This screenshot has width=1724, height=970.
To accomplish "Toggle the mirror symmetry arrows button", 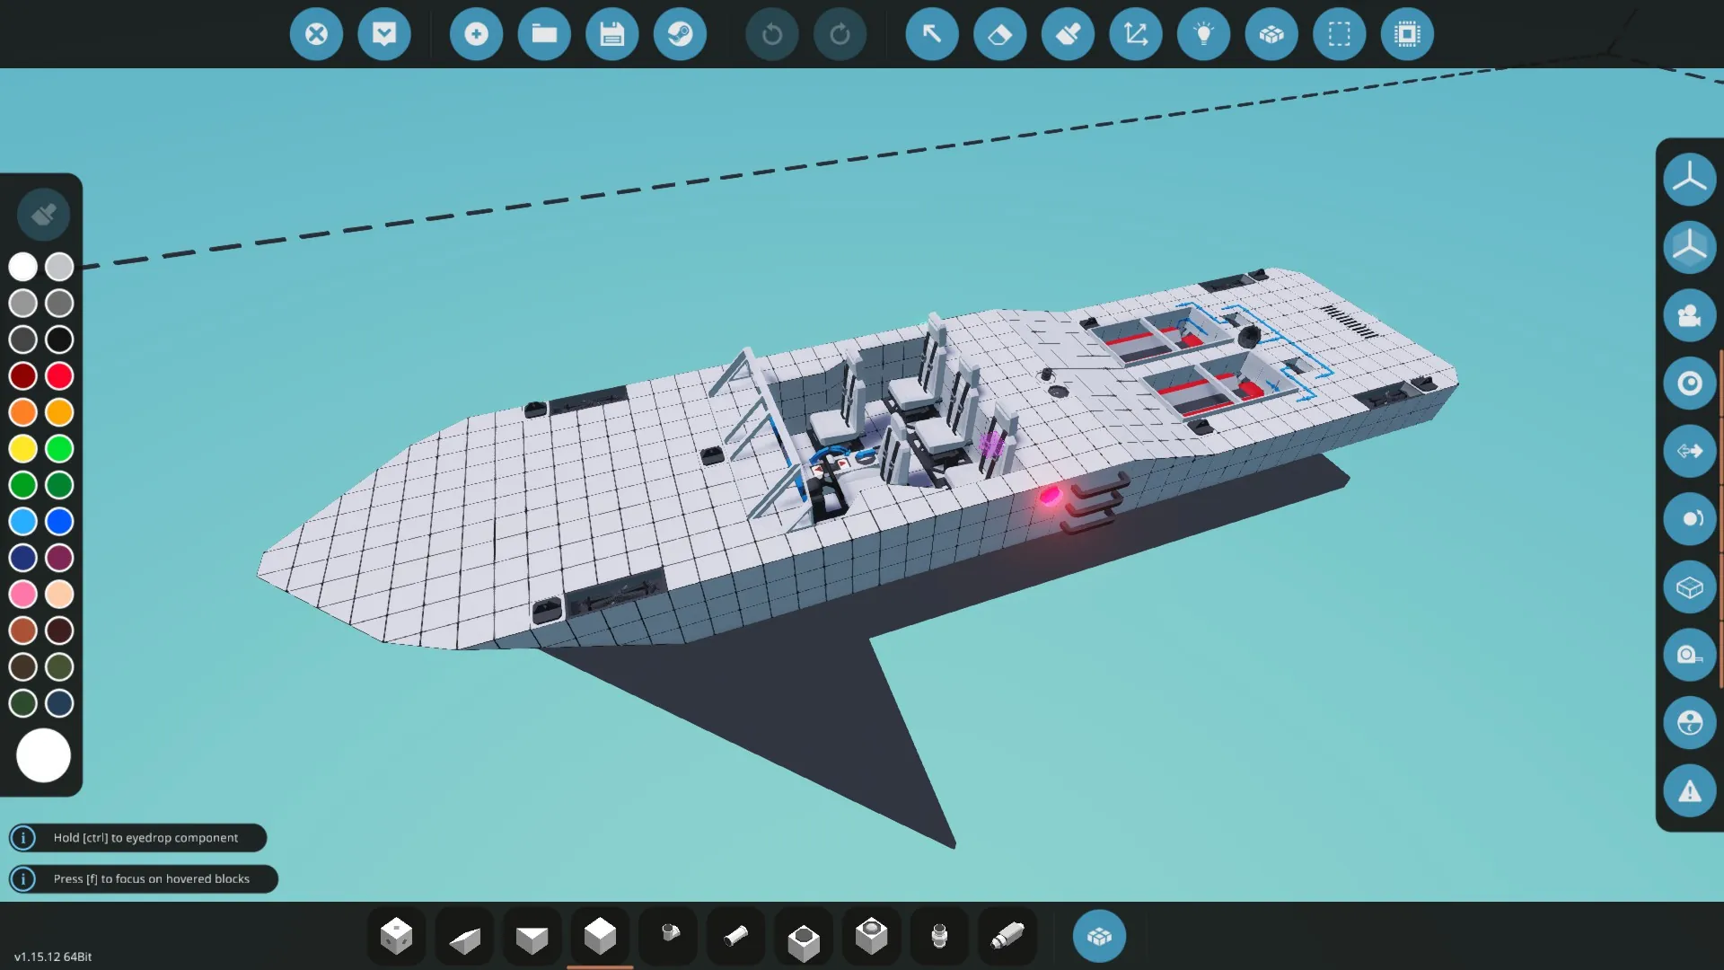I will click(x=1689, y=451).
